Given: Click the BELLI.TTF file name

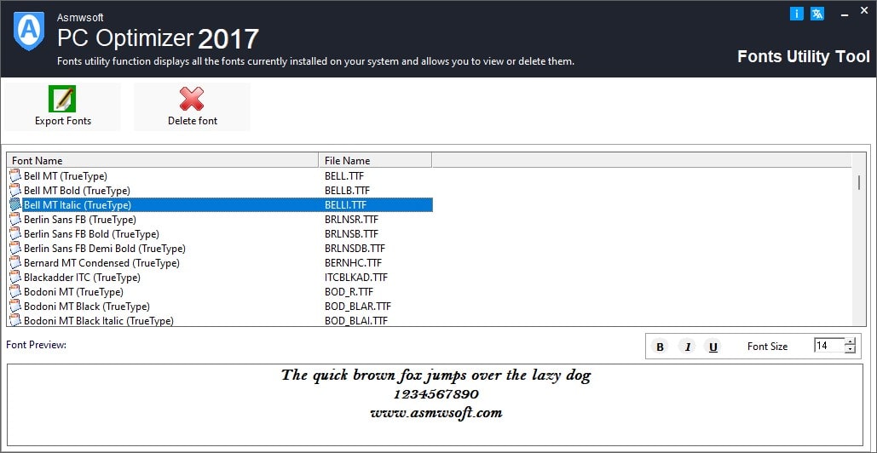Looking at the screenshot, I should tap(346, 205).
